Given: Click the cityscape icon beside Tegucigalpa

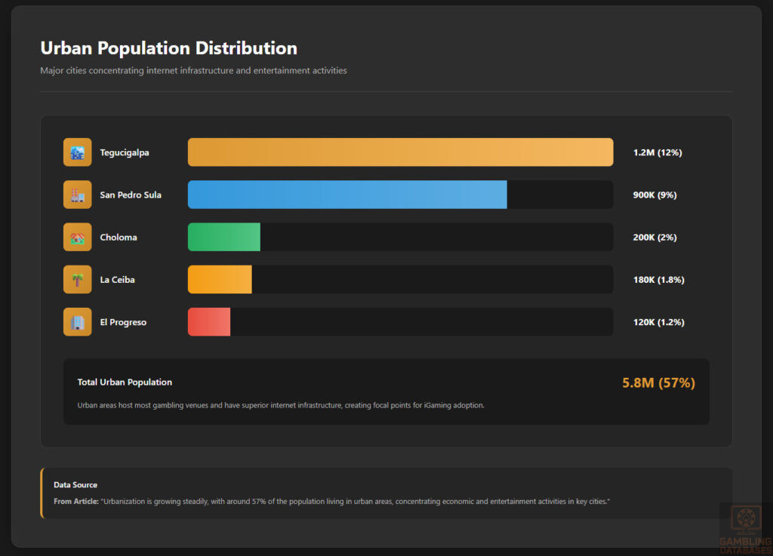Looking at the screenshot, I should coord(77,152).
